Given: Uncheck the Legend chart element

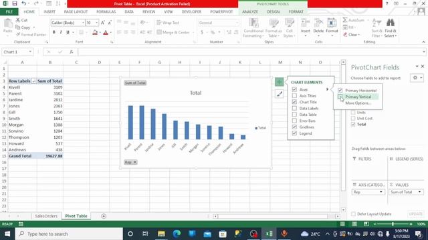Looking at the screenshot, I should 294,133.
